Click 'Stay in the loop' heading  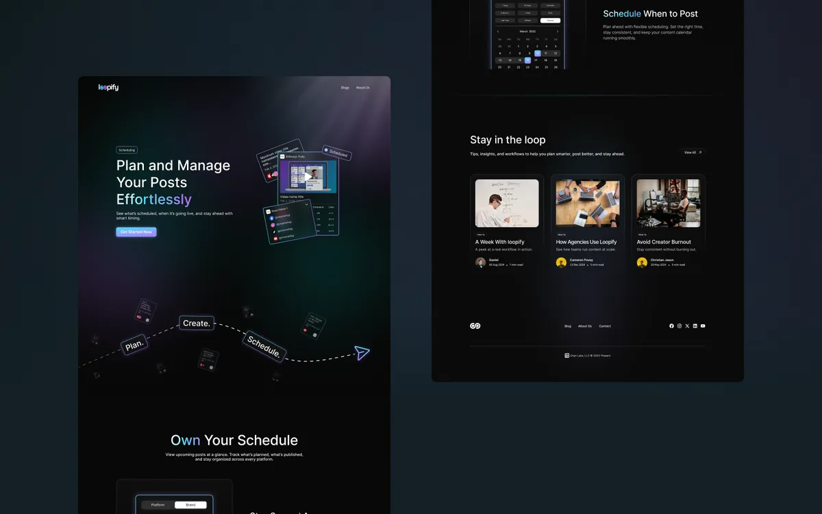508,140
